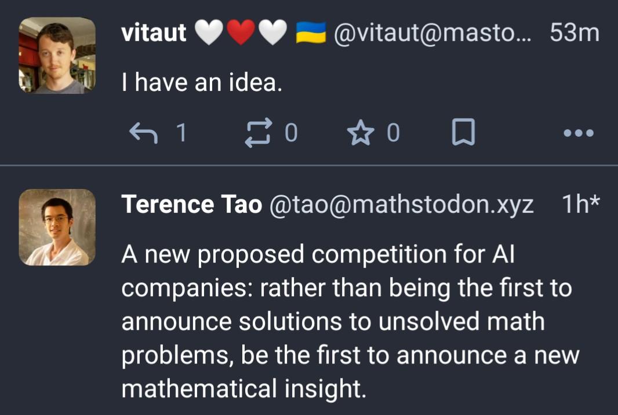
Task: Click the favorite count showing 0
Action: pos(393,132)
